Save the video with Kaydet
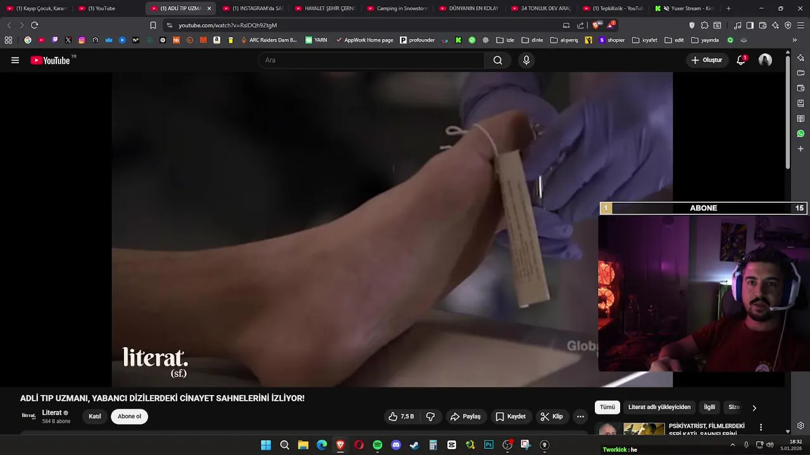Screen dimensions: 810x455 pyautogui.click(x=511, y=416)
